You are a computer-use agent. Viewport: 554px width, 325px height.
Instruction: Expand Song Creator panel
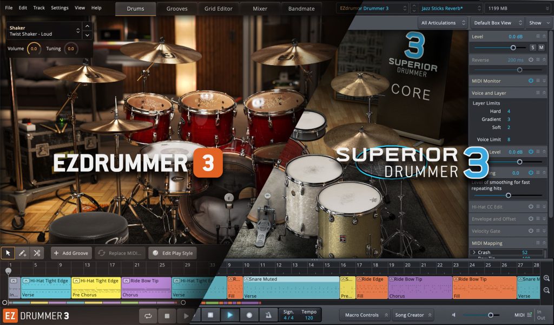click(x=413, y=315)
